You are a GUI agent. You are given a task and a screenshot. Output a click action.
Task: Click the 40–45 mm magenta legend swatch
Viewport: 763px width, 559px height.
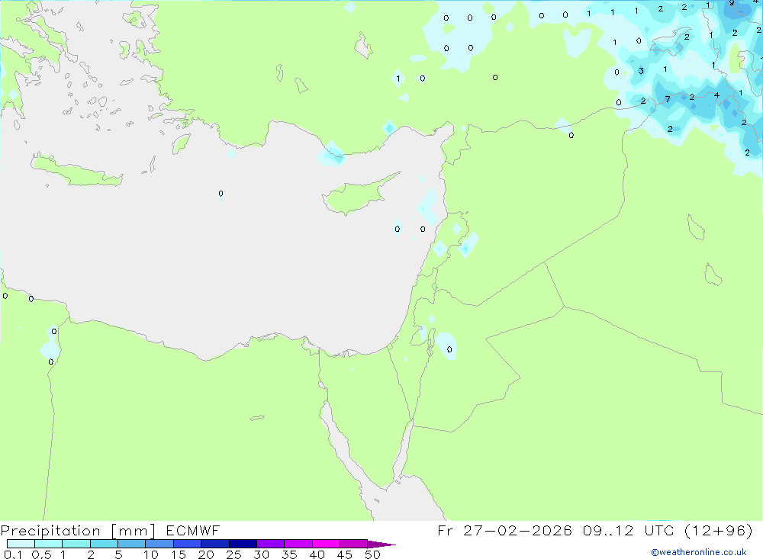(326, 544)
